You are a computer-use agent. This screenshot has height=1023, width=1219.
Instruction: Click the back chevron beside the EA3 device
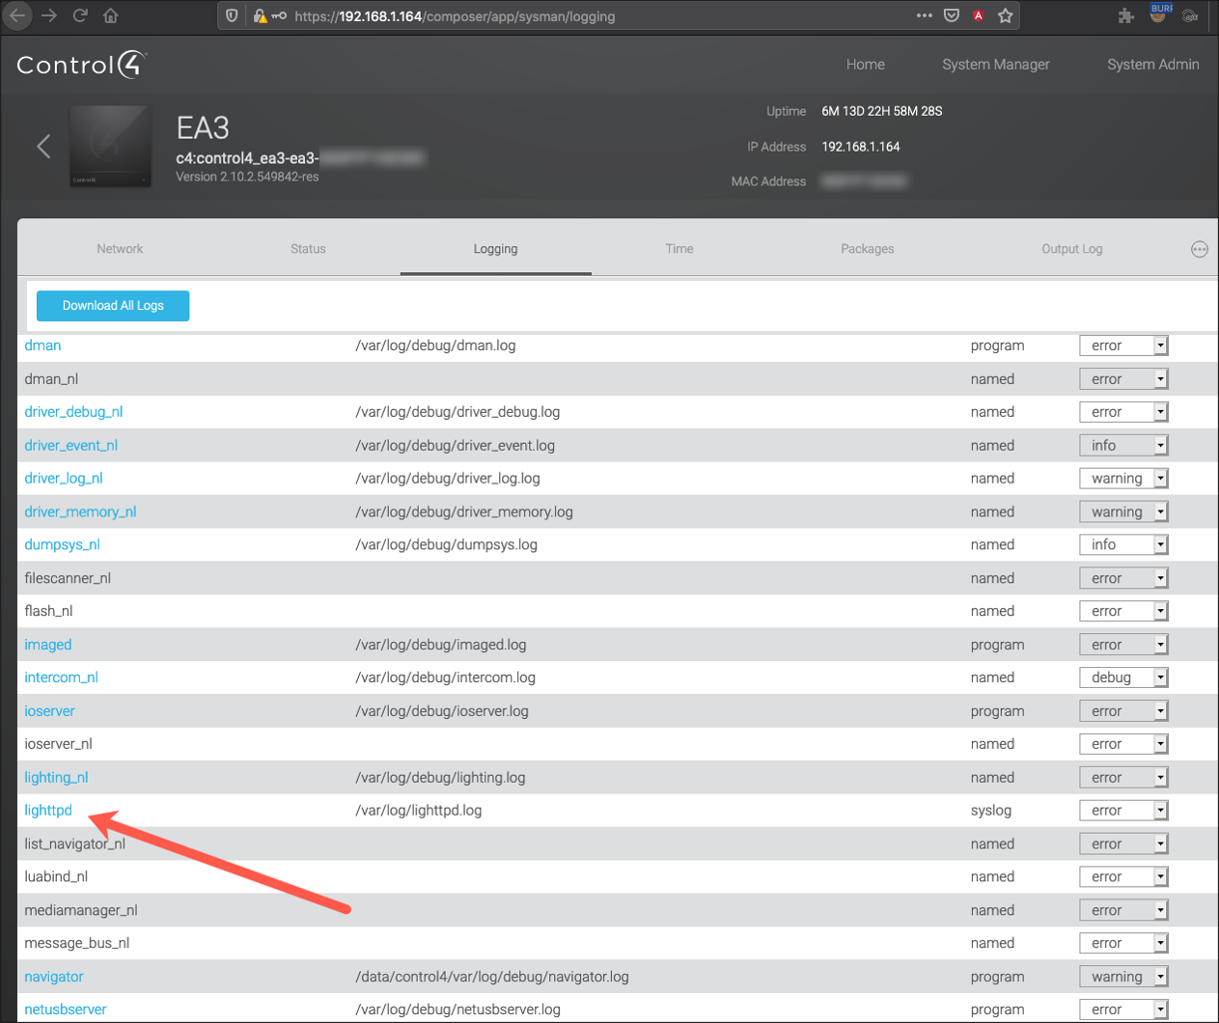(43, 146)
